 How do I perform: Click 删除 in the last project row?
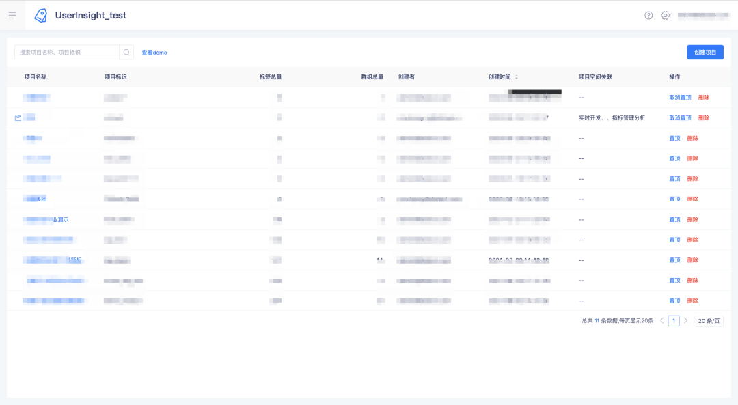(692, 301)
